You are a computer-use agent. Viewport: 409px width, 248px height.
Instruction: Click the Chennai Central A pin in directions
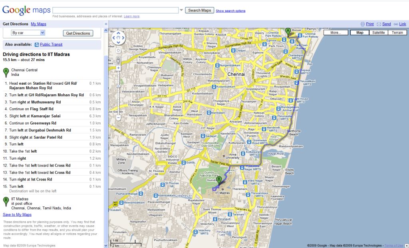(6, 73)
